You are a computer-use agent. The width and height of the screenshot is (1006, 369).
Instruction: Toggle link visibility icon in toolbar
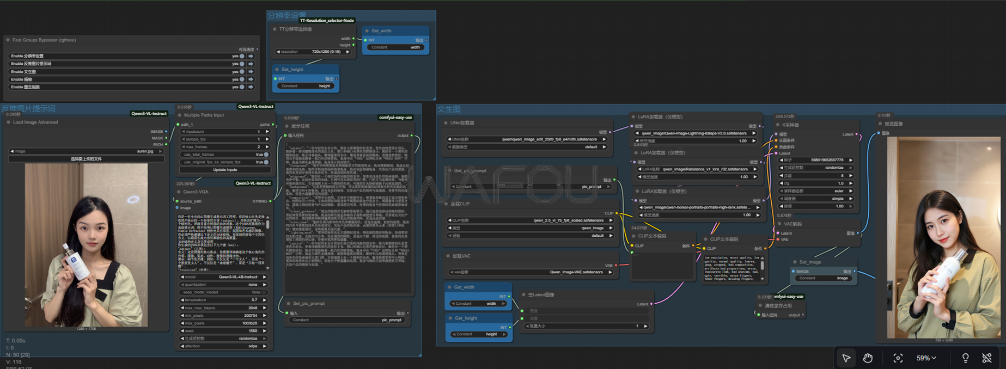tap(986, 358)
